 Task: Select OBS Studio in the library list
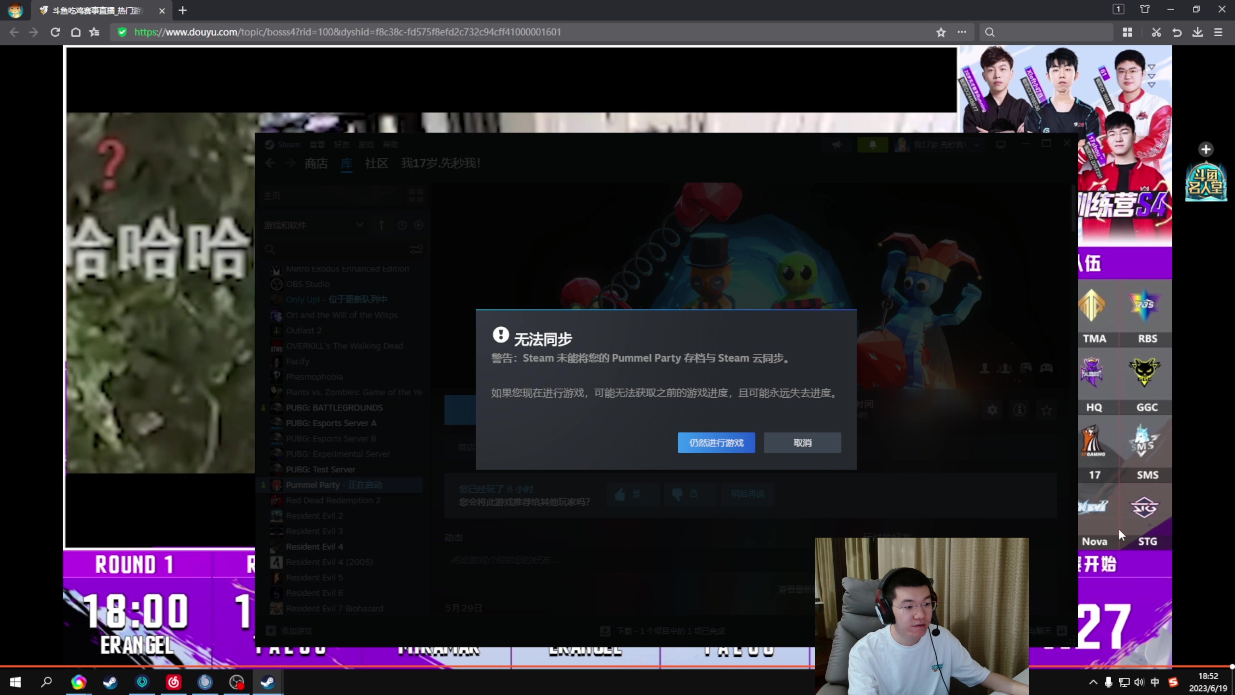308,284
